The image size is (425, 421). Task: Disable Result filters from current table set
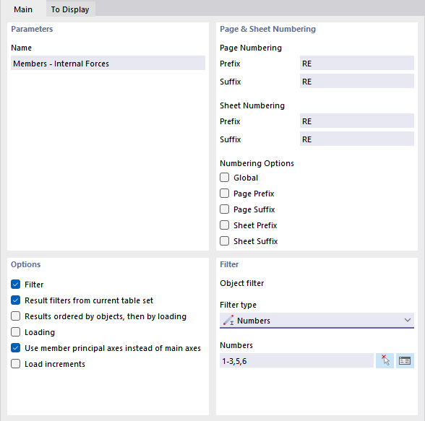16,300
